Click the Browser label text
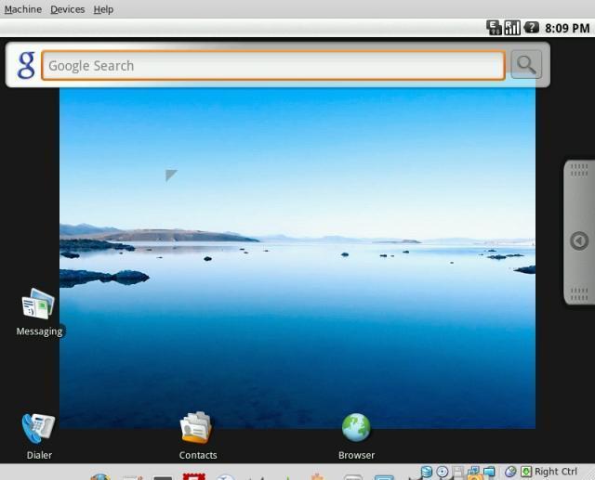This screenshot has width=595, height=480. coord(356,455)
